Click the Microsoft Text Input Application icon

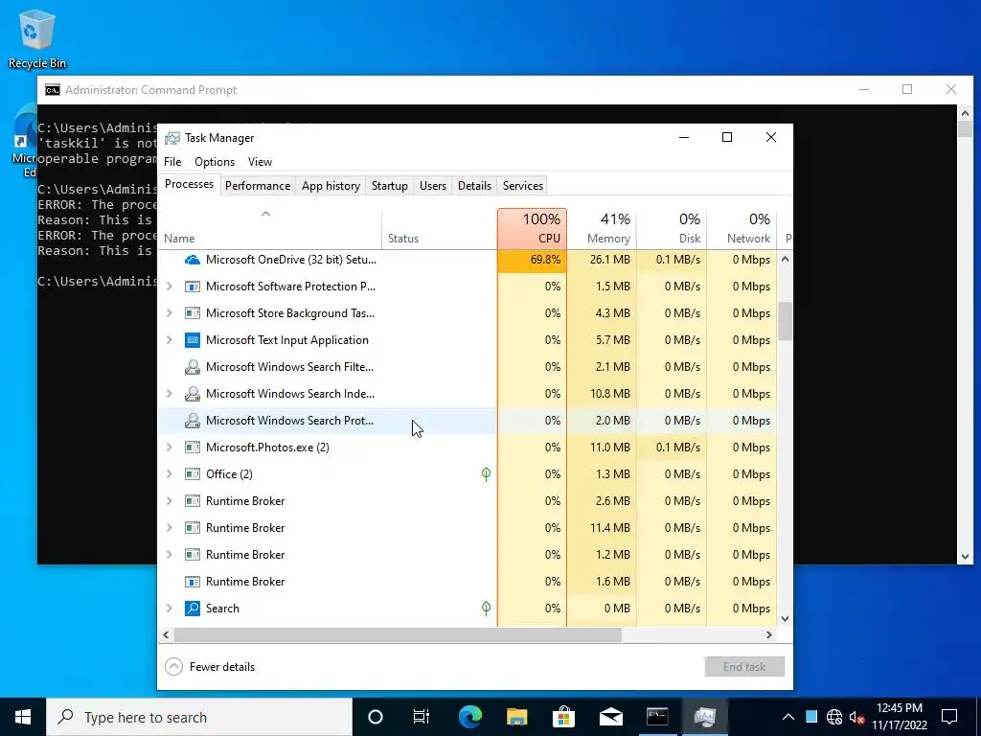pos(192,340)
